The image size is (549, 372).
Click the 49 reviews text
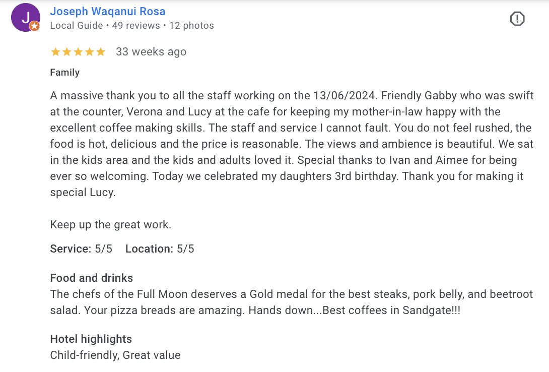[136, 26]
